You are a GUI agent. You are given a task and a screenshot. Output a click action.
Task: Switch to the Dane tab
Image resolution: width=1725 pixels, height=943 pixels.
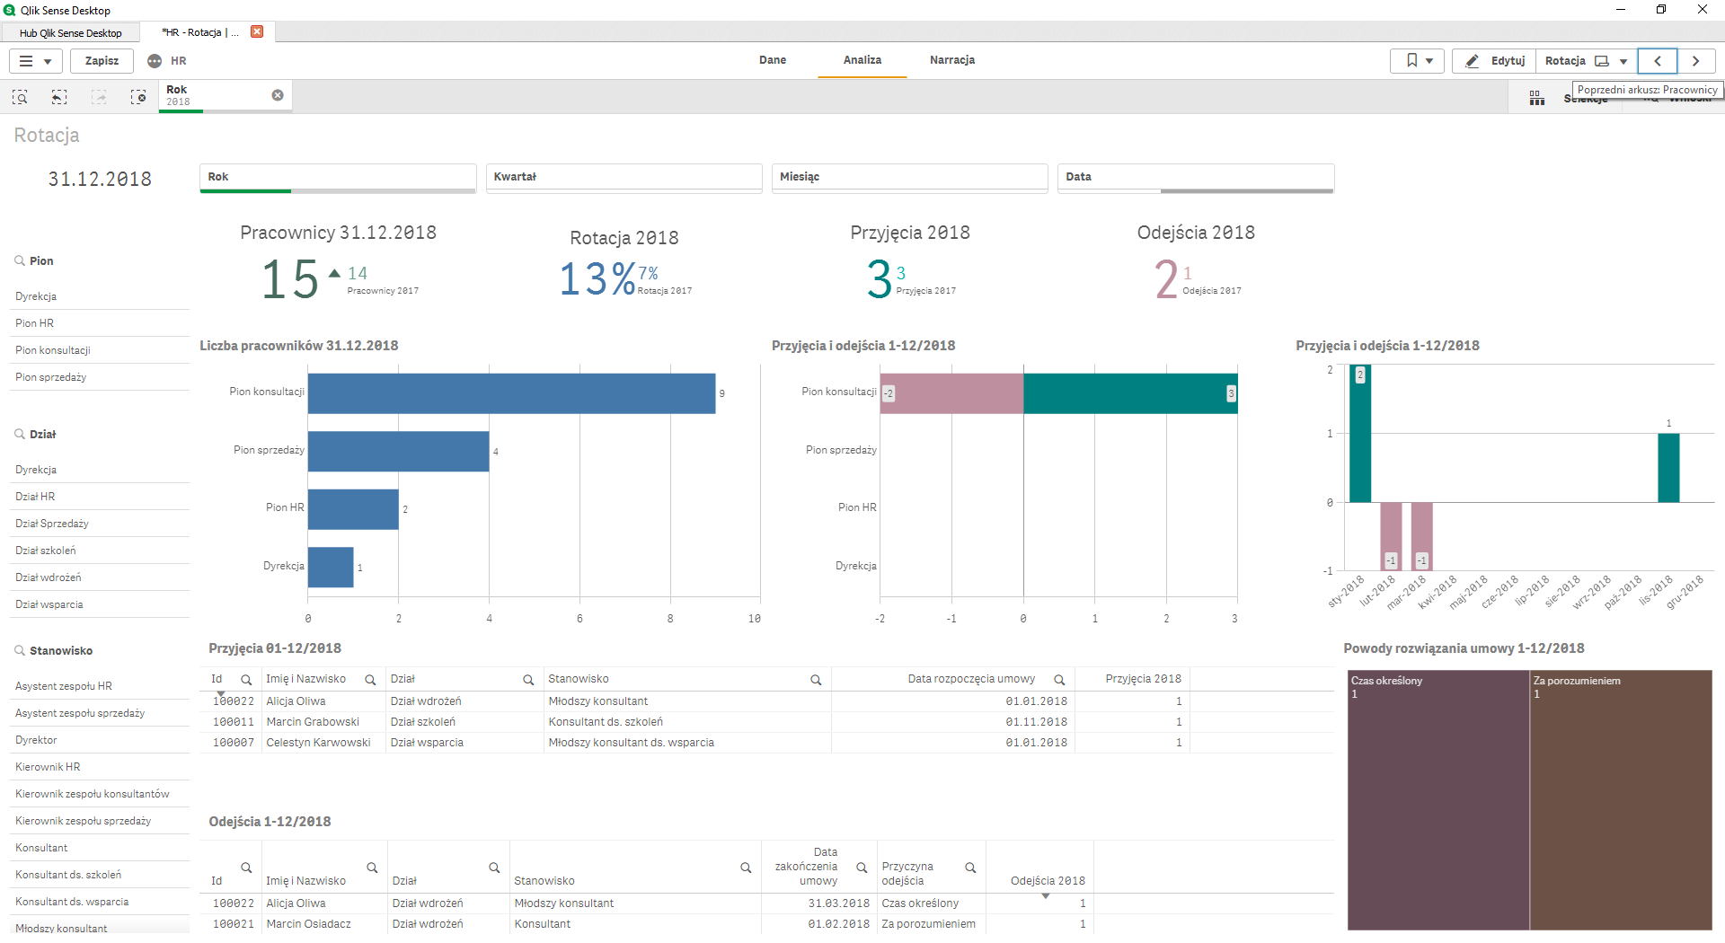(772, 60)
